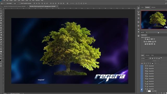The height and width of the screenshot is (94, 167).
Task: Toggle lock transparent pixels
Action: coord(145,63)
